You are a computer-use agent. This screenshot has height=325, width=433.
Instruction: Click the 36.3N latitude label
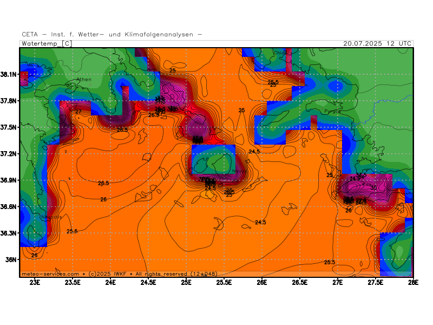click(x=9, y=233)
